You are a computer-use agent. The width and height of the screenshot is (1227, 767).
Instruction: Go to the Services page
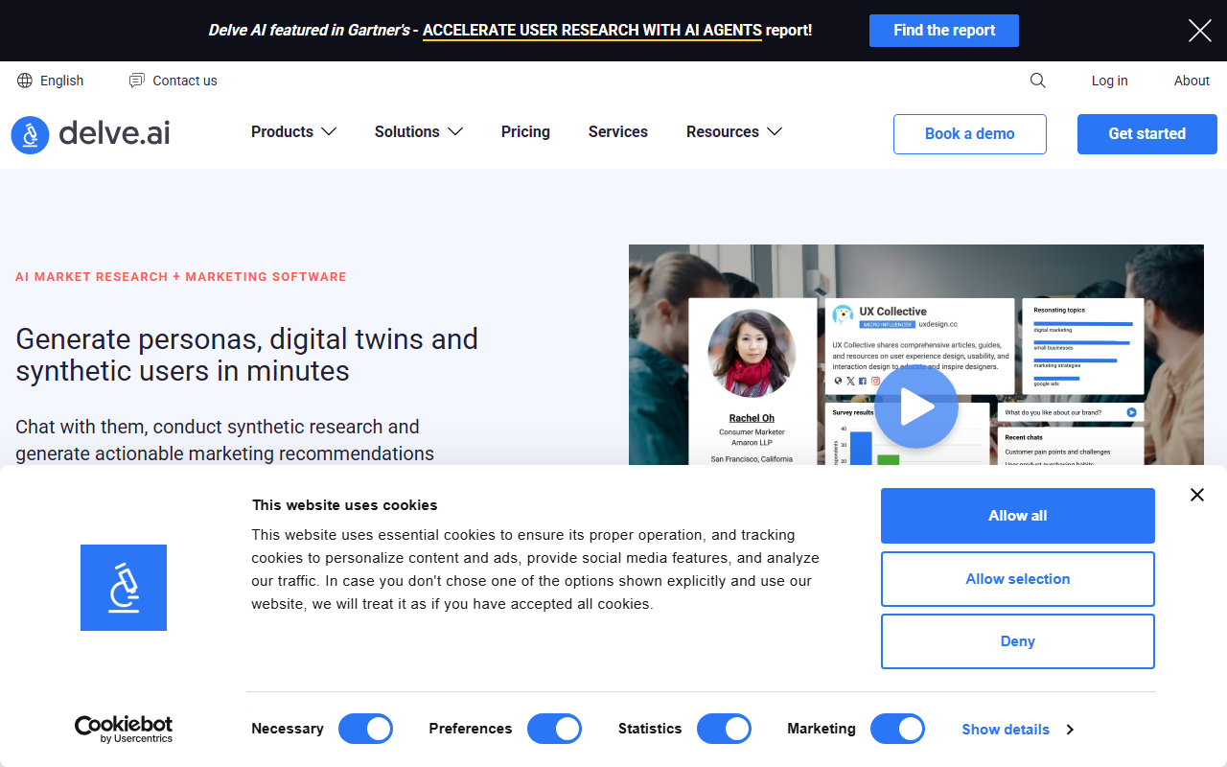[618, 132]
